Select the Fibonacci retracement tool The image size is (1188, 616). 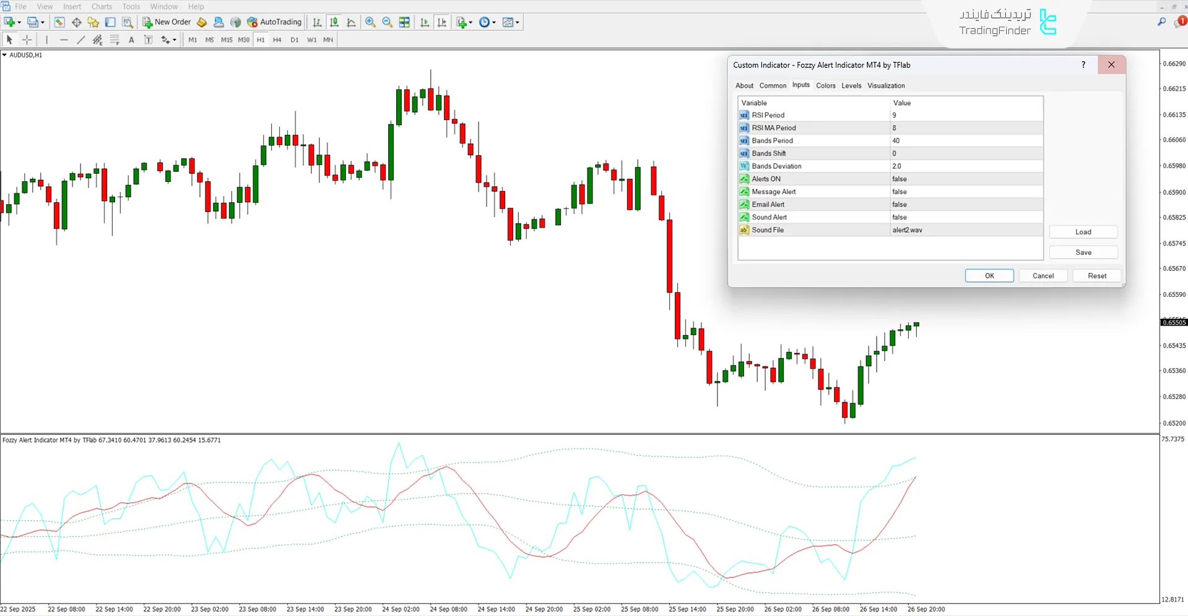(115, 40)
